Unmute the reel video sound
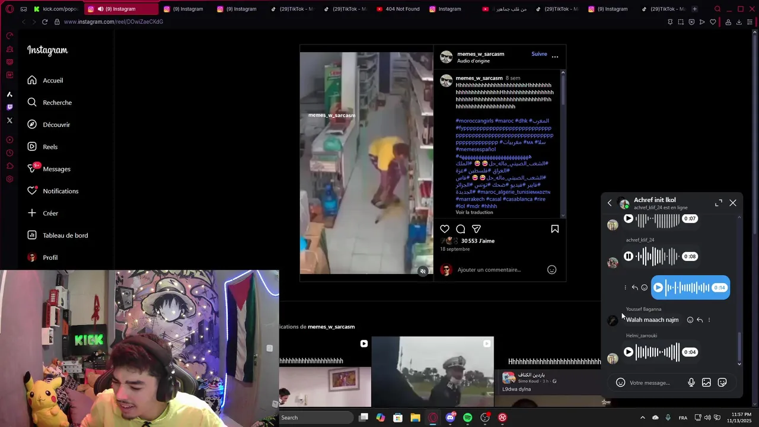This screenshot has width=759, height=427. tap(423, 271)
